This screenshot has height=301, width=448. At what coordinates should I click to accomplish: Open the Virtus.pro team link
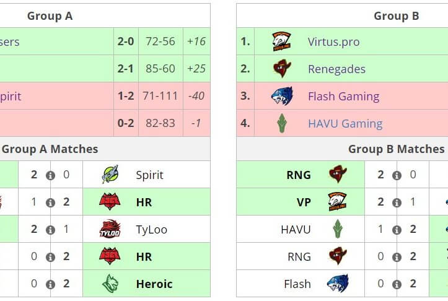pos(333,42)
